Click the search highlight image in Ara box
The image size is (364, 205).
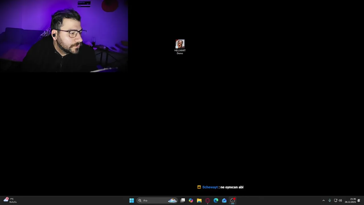coord(172,200)
